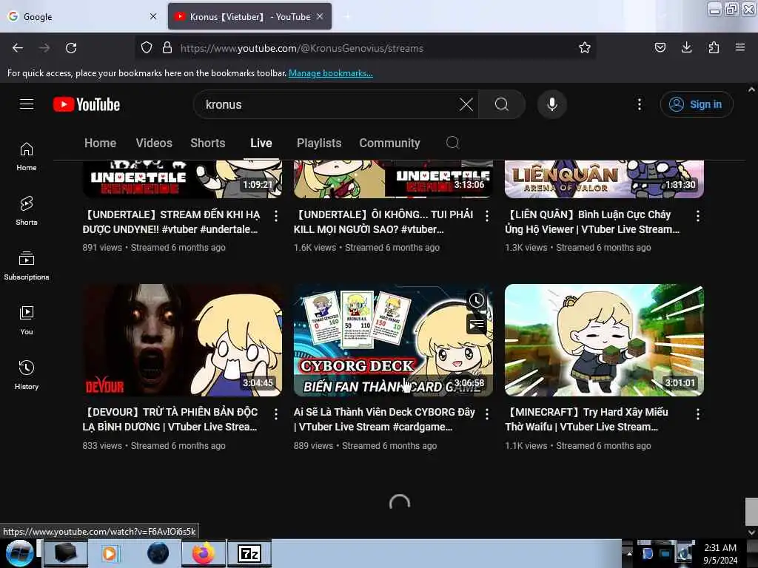Open options menu for DEVOUR video
The width and height of the screenshot is (758, 568).
(x=276, y=414)
